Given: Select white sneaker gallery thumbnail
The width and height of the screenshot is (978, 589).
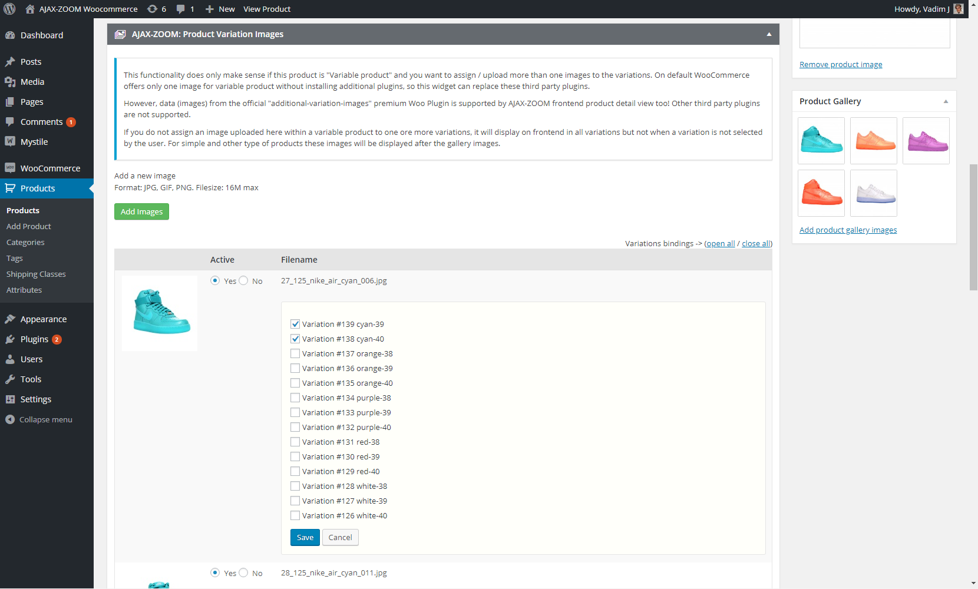Looking at the screenshot, I should pos(874,193).
